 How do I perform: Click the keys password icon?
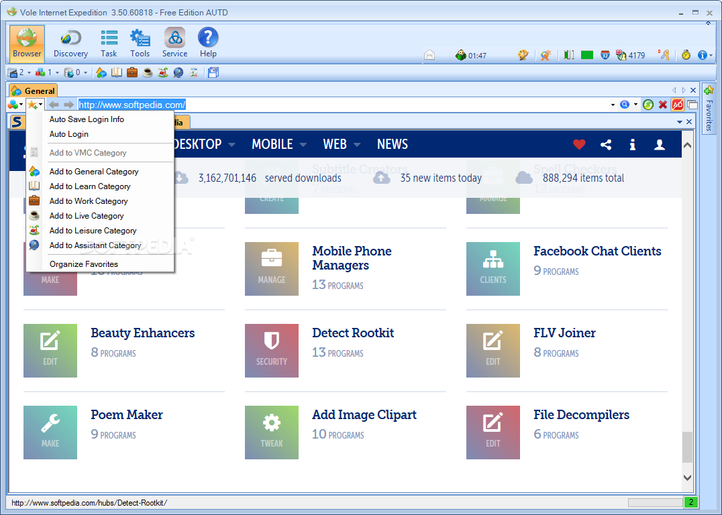pos(664,55)
